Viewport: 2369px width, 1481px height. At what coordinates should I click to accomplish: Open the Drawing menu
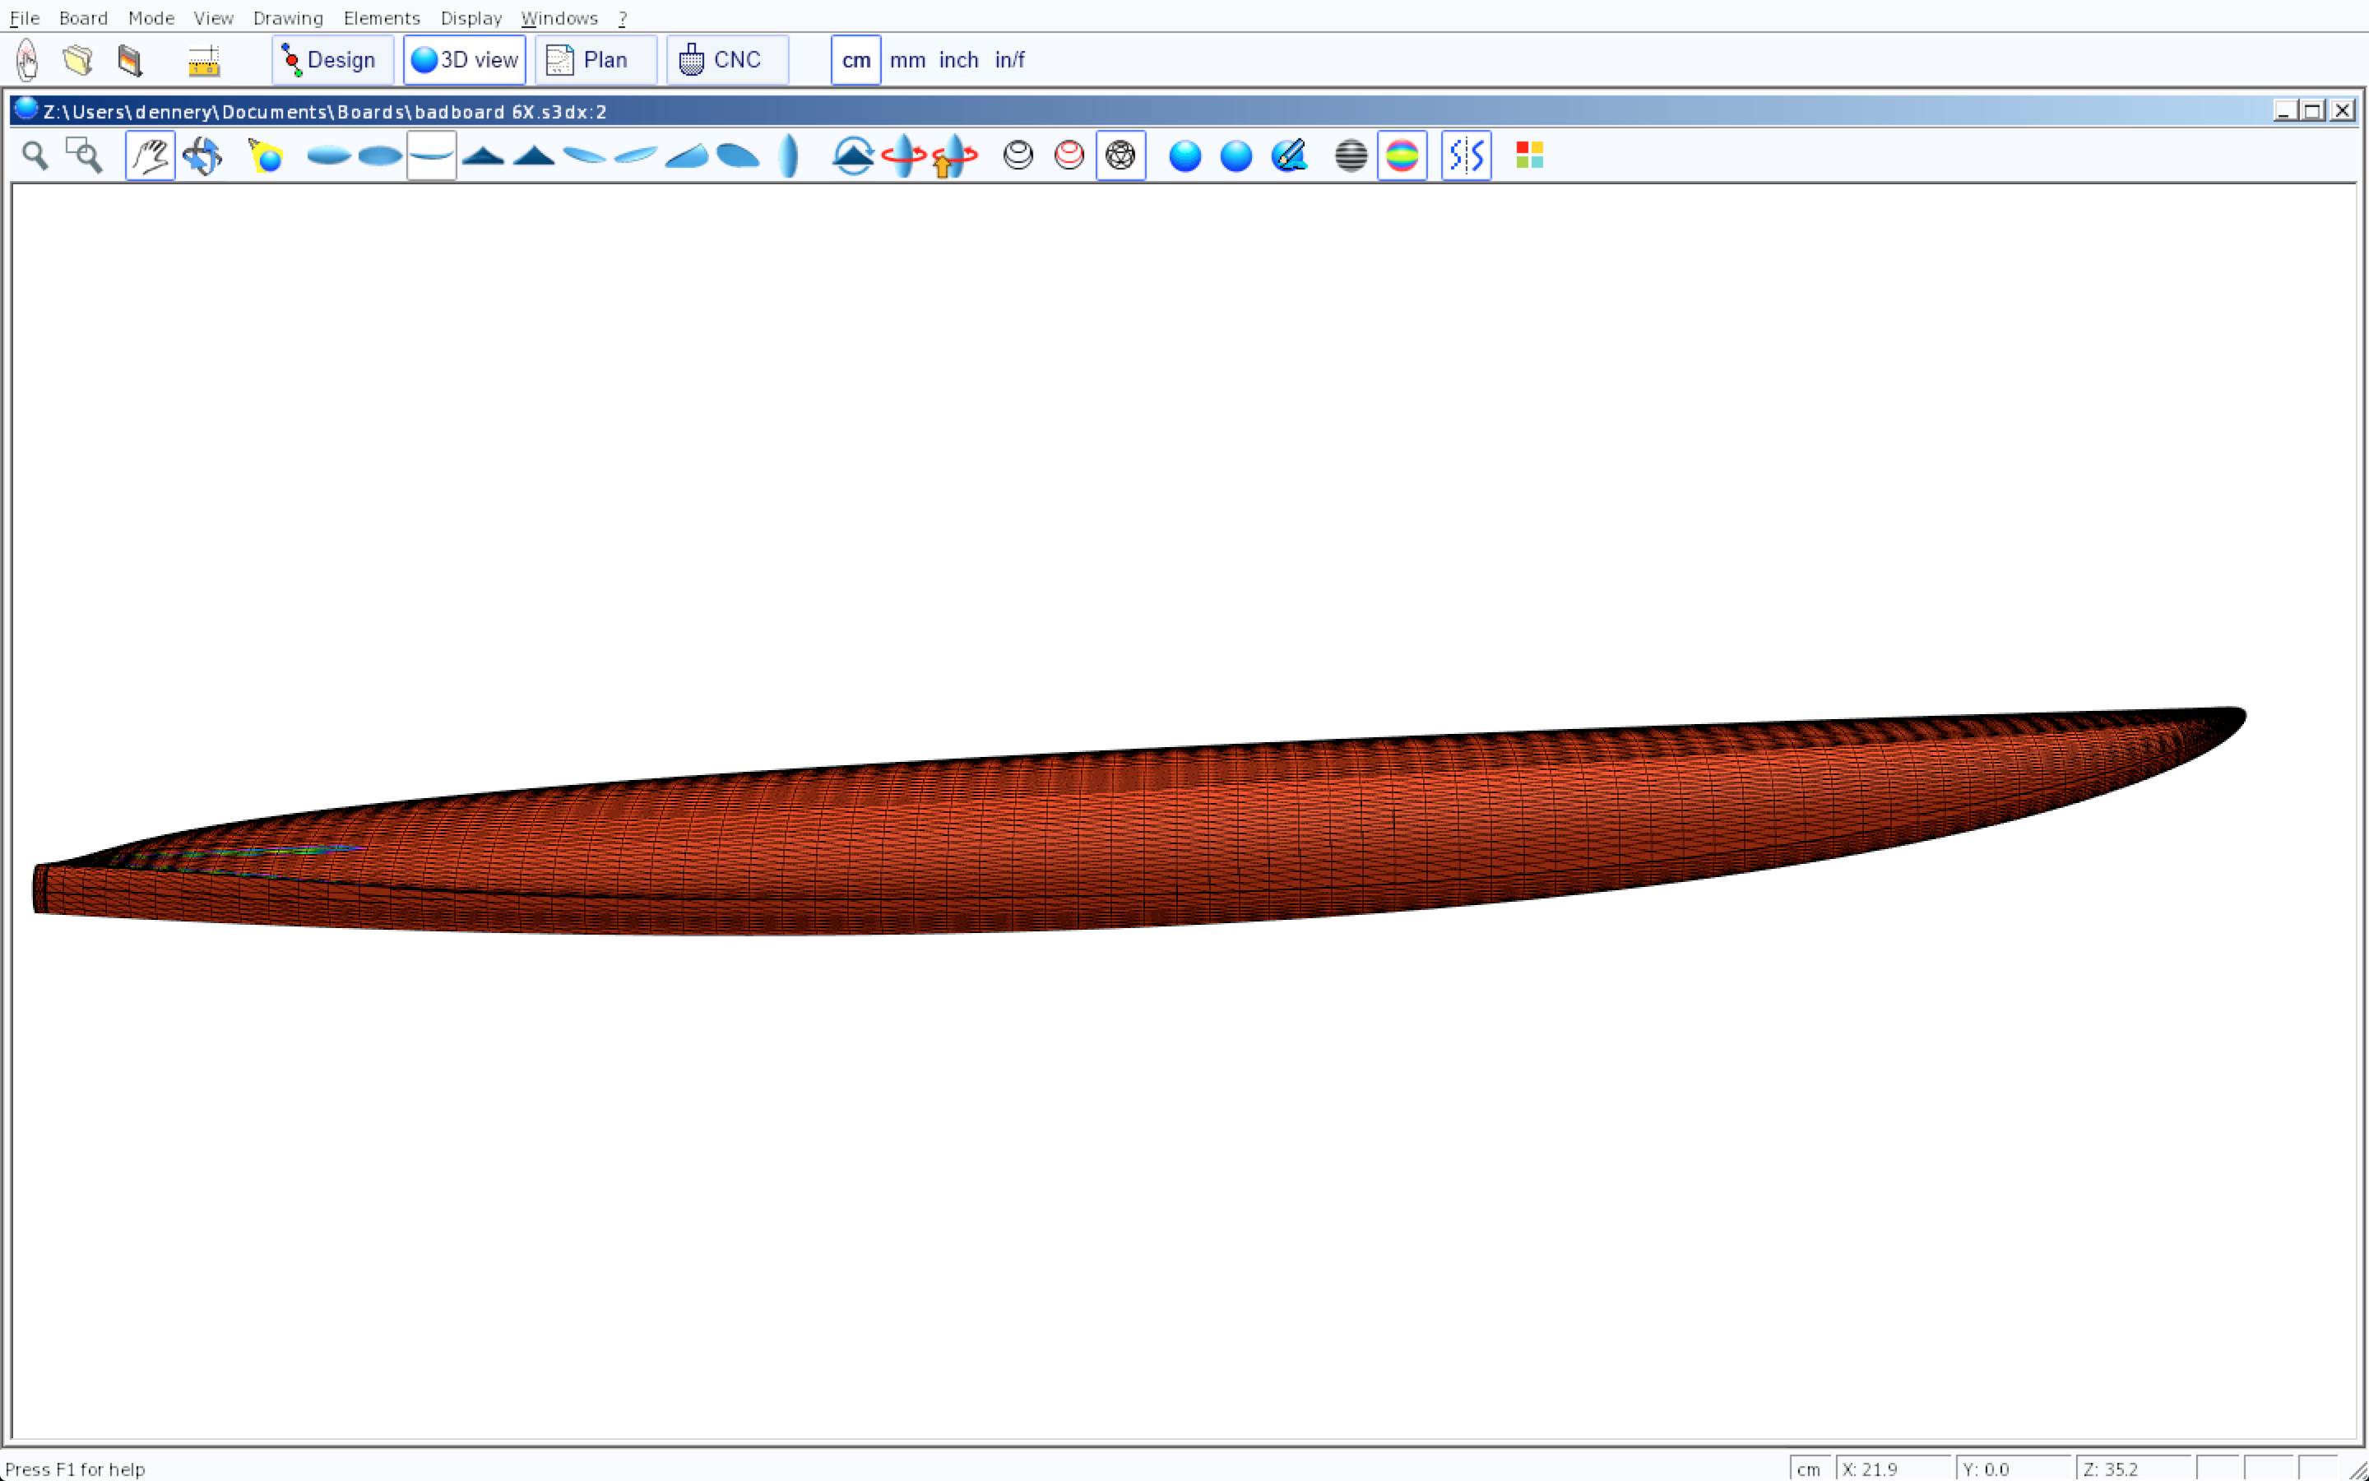(288, 19)
